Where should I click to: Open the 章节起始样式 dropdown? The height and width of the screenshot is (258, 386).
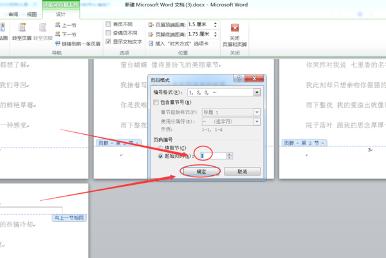click(257, 112)
